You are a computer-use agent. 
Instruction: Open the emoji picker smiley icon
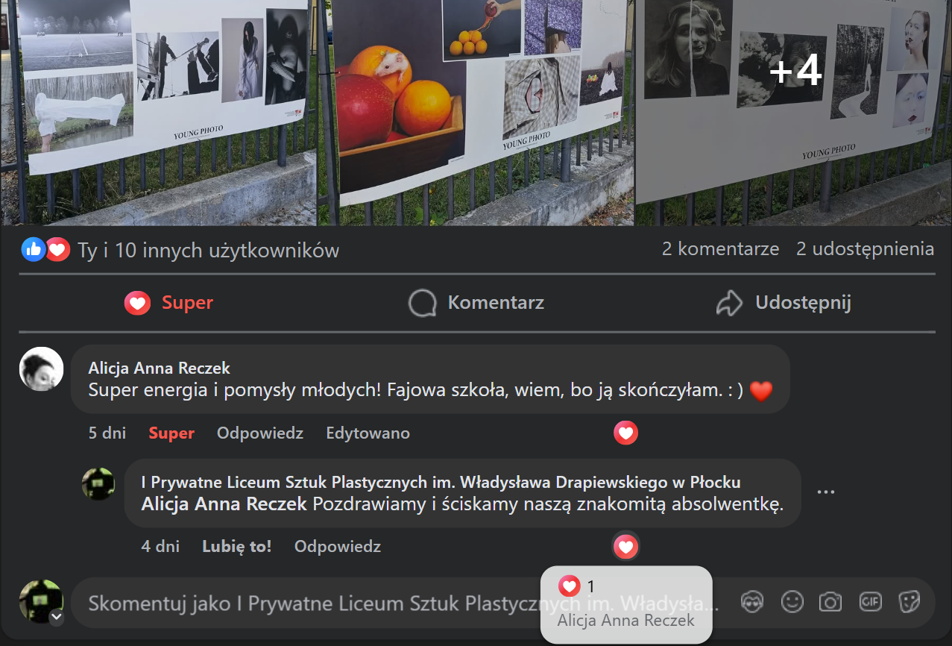(x=792, y=602)
